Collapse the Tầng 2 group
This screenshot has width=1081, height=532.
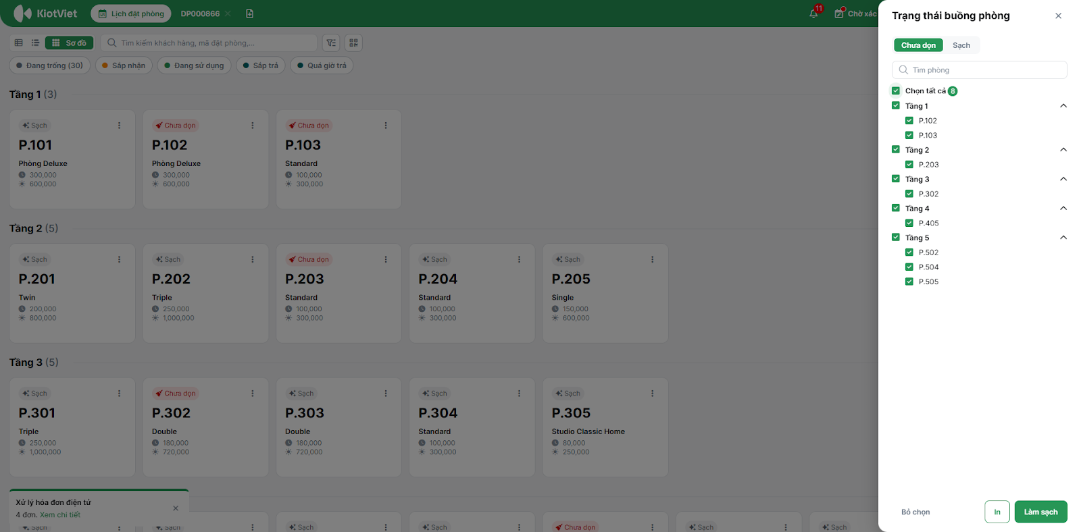click(1063, 149)
